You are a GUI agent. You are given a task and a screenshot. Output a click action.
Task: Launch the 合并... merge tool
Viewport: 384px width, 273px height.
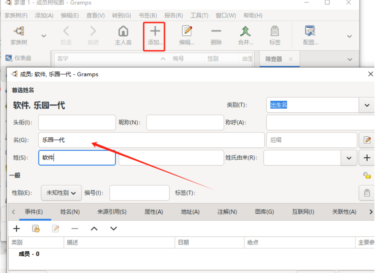[x=245, y=36]
